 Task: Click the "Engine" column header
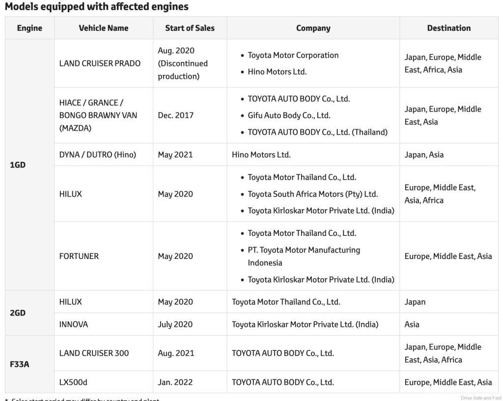pos(29,28)
